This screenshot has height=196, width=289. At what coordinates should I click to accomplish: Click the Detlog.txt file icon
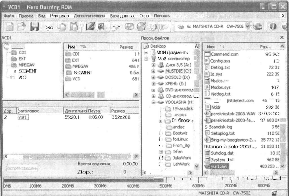(207, 67)
